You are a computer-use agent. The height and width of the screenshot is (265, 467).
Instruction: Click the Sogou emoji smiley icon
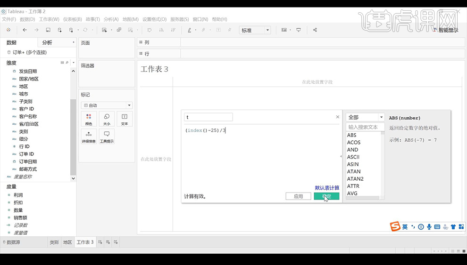(x=421, y=227)
